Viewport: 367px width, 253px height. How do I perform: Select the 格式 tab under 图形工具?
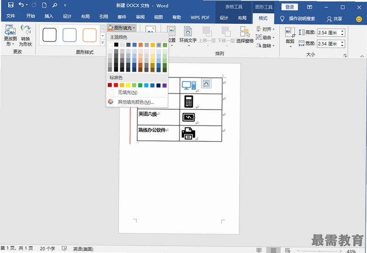[263, 18]
